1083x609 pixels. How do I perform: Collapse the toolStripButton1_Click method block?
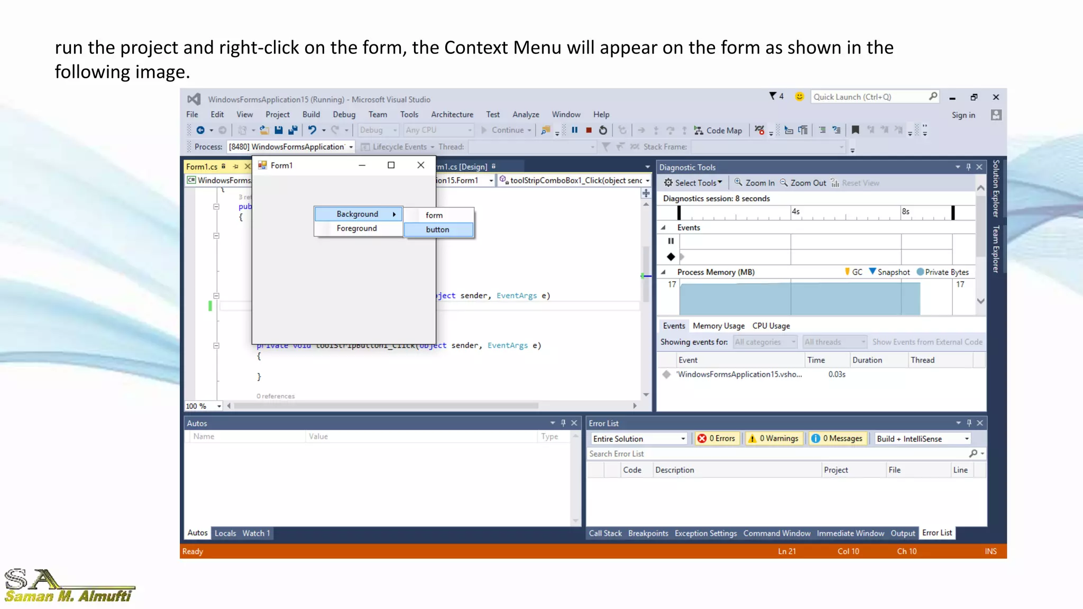click(x=216, y=346)
